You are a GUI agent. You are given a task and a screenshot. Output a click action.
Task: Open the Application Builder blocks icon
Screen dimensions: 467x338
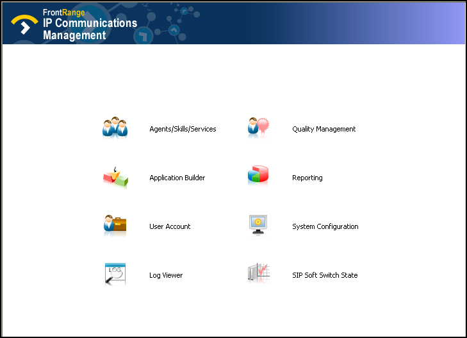coord(115,178)
